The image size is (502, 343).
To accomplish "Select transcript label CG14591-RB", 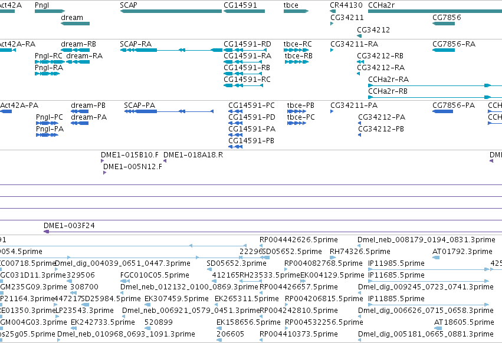I will point(247,68).
